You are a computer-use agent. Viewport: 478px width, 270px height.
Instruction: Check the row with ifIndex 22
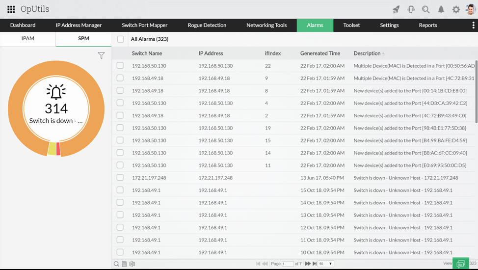(x=120, y=66)
